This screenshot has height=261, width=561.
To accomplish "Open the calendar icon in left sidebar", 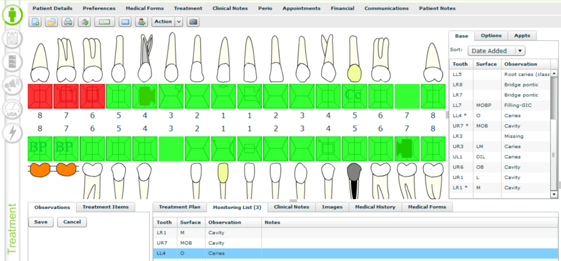I will (x=12, y=39).
